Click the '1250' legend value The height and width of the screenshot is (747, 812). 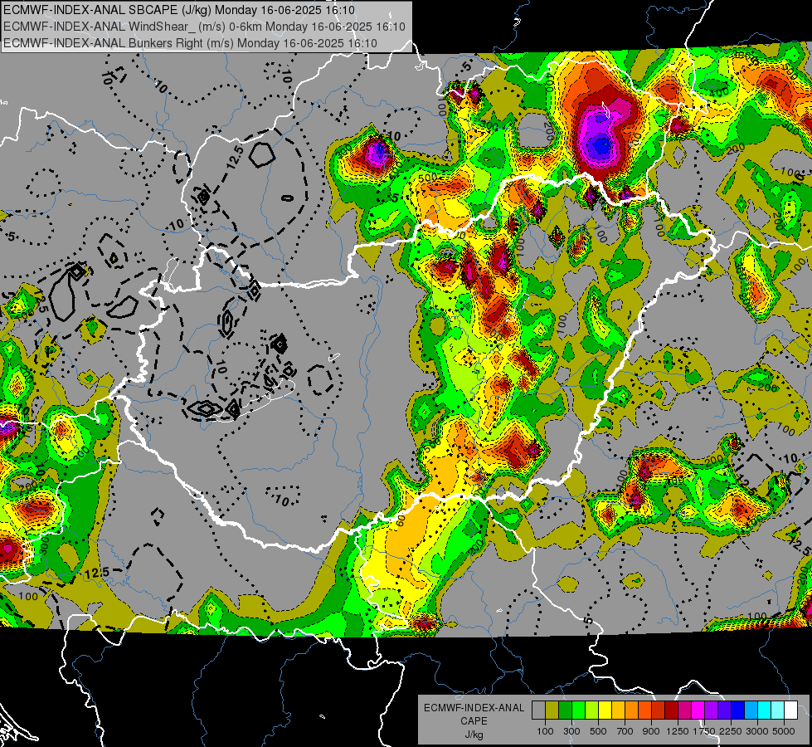678,731
